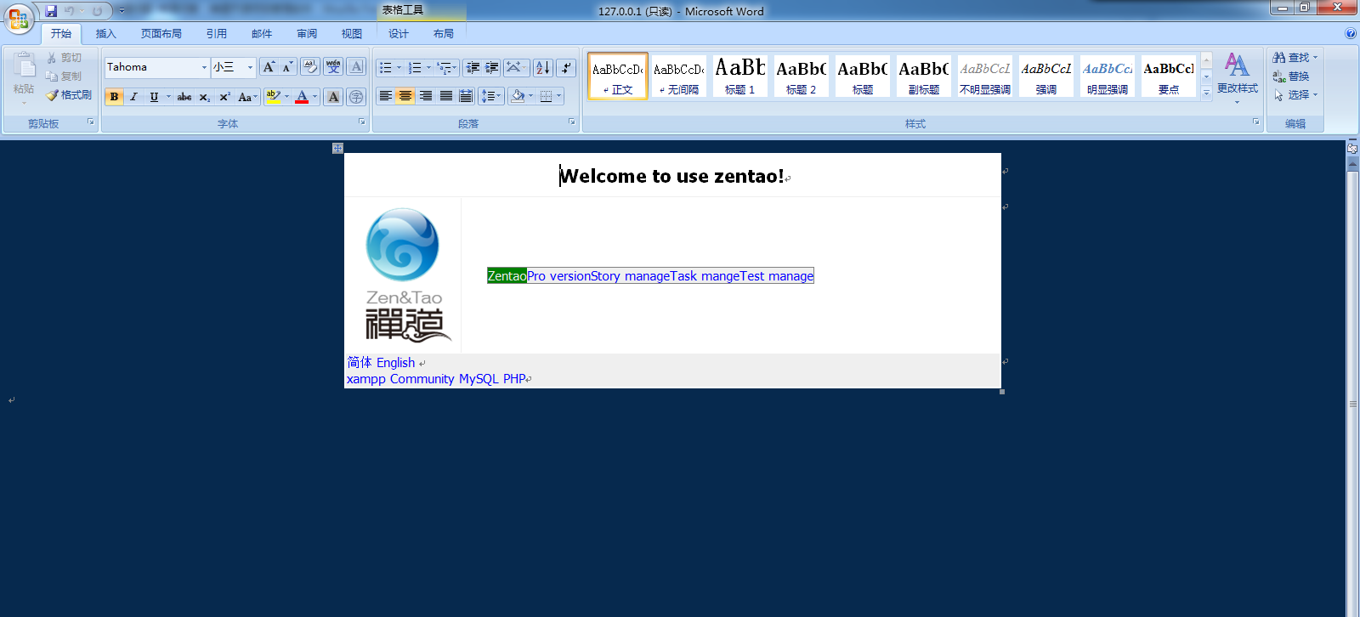The width and height of the screenshot is (1360, 617).
Task: Decrease font size with Shrink Font
Action: (x=287, y=67)
